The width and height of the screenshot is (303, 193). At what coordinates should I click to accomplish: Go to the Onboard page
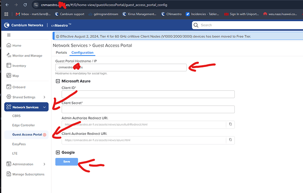point(16,87)
